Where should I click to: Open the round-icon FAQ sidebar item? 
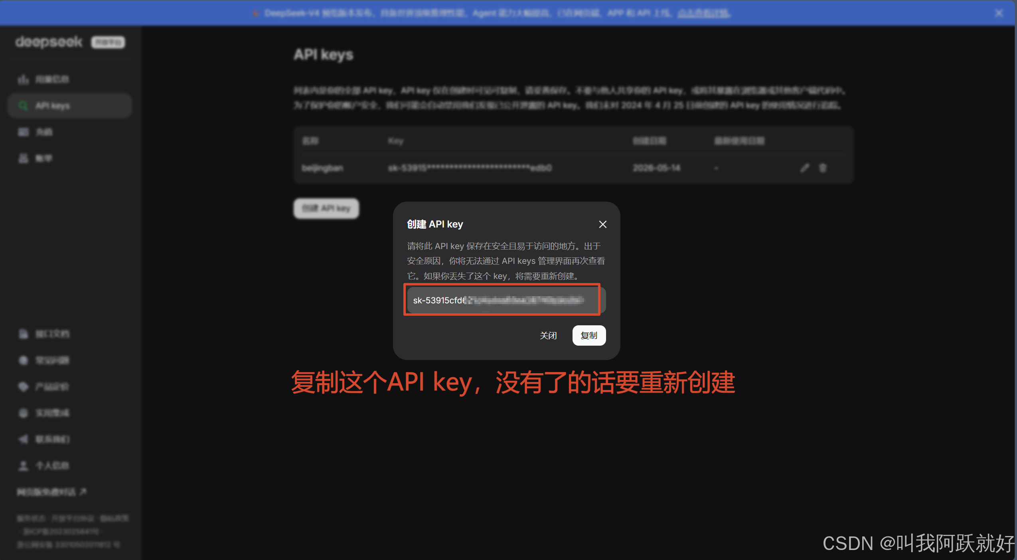coord(70,360)
